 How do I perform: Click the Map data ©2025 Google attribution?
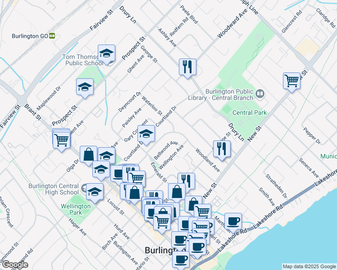[x=309, y=266]
